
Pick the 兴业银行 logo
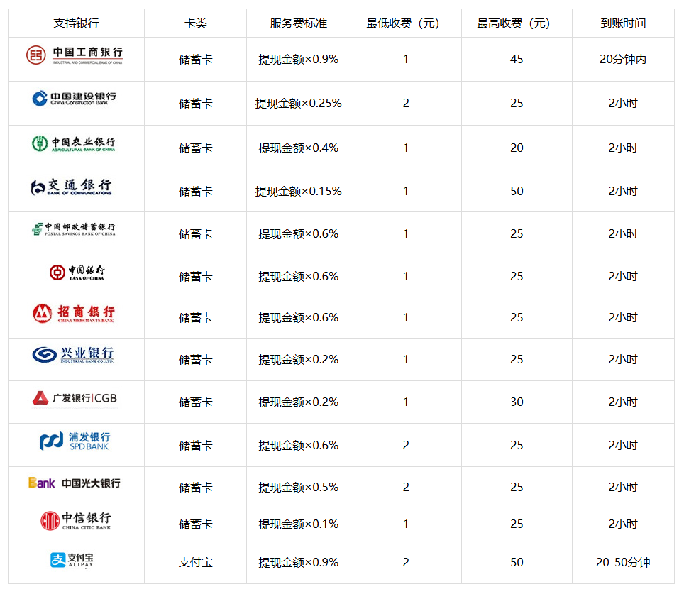(73, 355)
